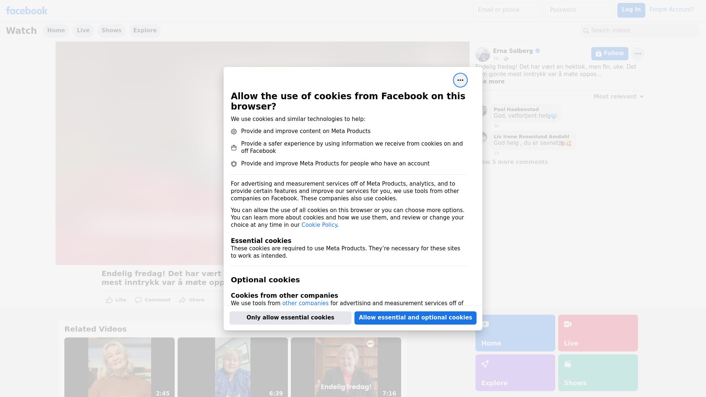Viewport: 706px width, 397px height.
Task: Open the Cookie Policy link
Action: pos(319,225)
